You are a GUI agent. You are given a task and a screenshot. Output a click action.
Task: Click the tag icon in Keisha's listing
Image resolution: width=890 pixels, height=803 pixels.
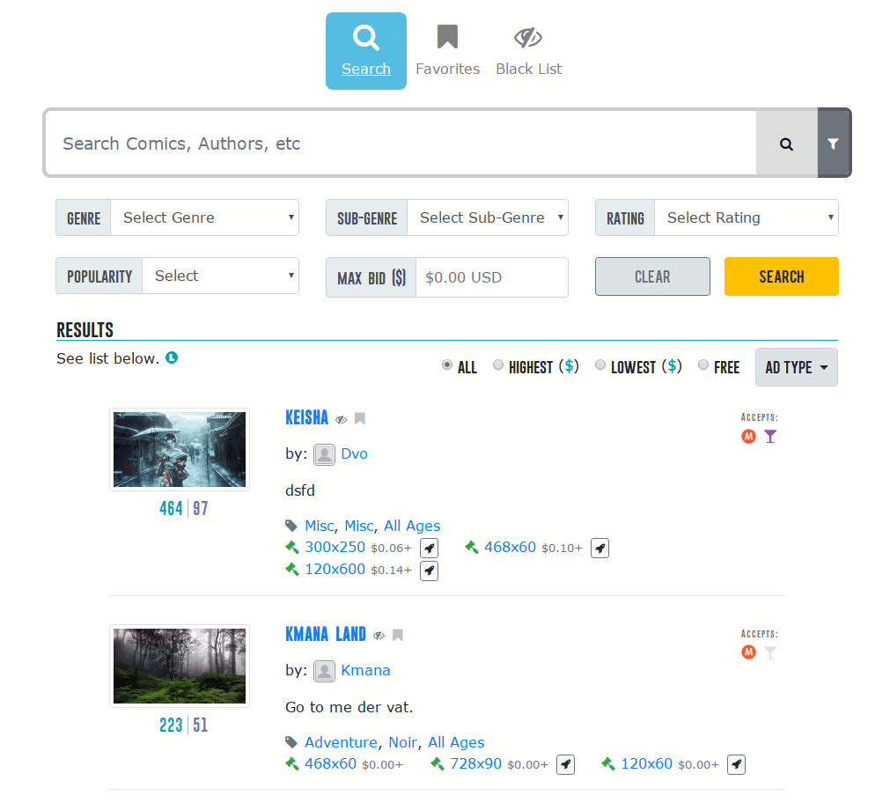(291, 526)
